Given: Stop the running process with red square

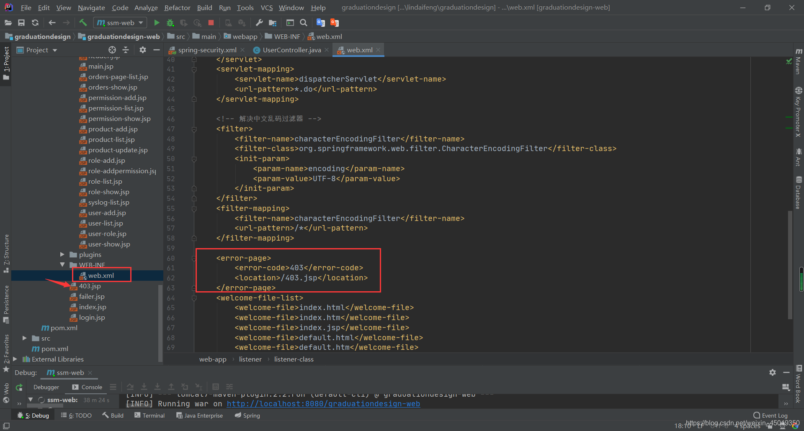Looking at the screenshot, I should click(211, 23).
